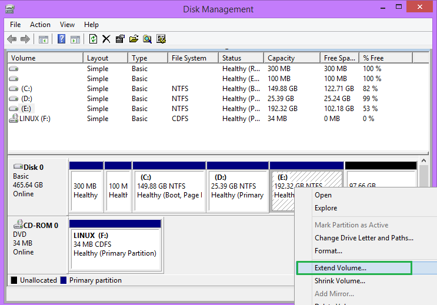Select the (C:) 149.88 GB NTFS partition block
Viewport: 437px width, 305px height.
169,187
